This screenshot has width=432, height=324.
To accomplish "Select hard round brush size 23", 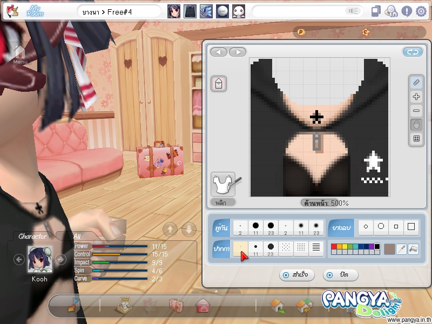I will coord(271,227).
